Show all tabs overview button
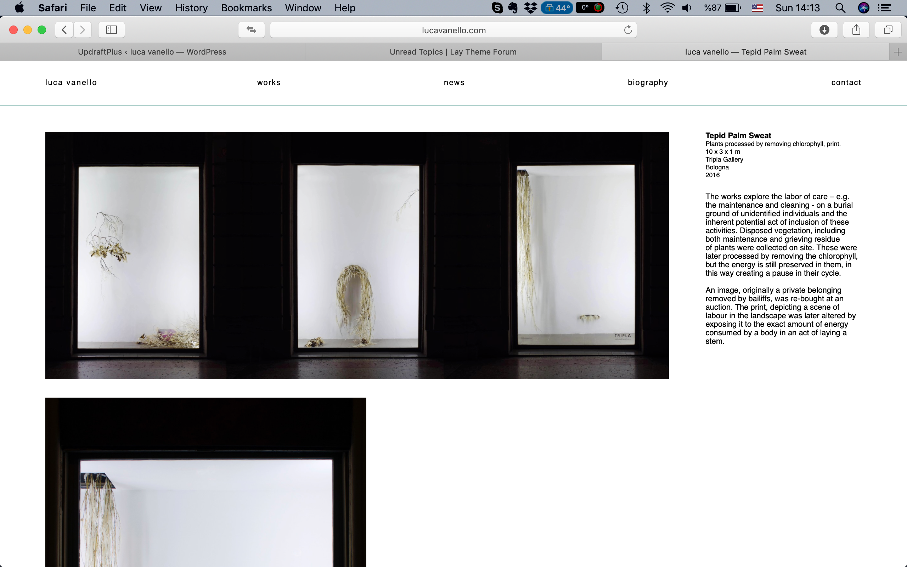Screen dimensions: 907x567 888,30
